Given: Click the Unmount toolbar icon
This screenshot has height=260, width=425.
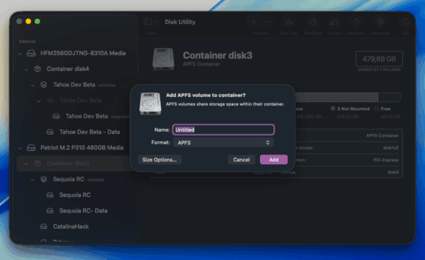Looking at the screenshot, I should pos(380,22).
